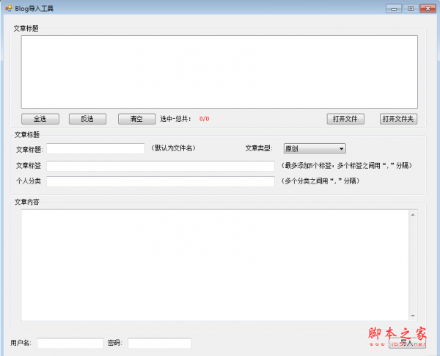Click the 选中-总共 label
The image size is (440, 356).
(175, 119)
